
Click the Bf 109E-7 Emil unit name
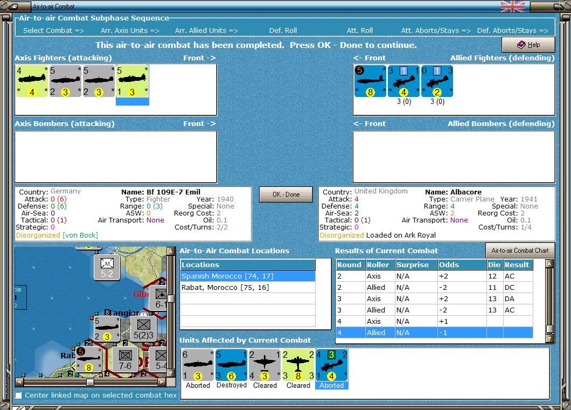(x=173, y=192)
